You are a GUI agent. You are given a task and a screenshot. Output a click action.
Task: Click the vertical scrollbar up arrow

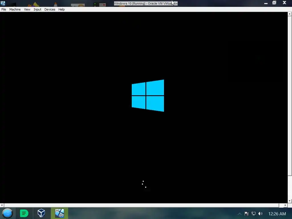pos(290,14)
